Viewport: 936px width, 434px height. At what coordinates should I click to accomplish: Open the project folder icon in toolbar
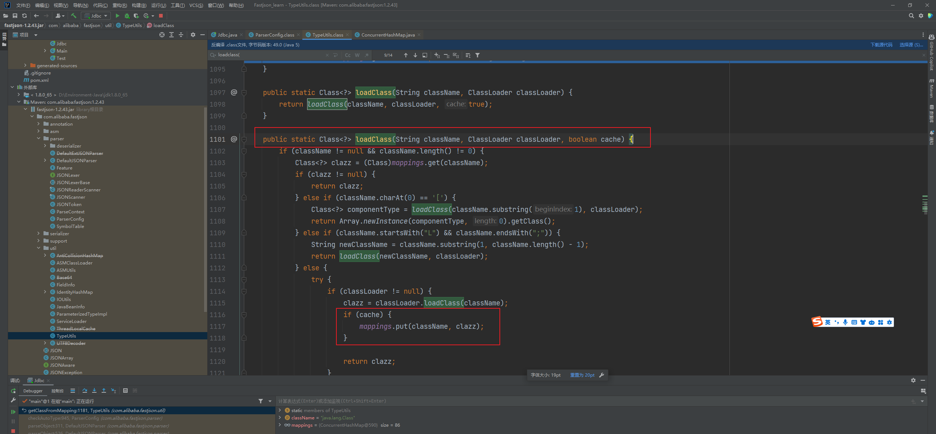coord(5,16)
